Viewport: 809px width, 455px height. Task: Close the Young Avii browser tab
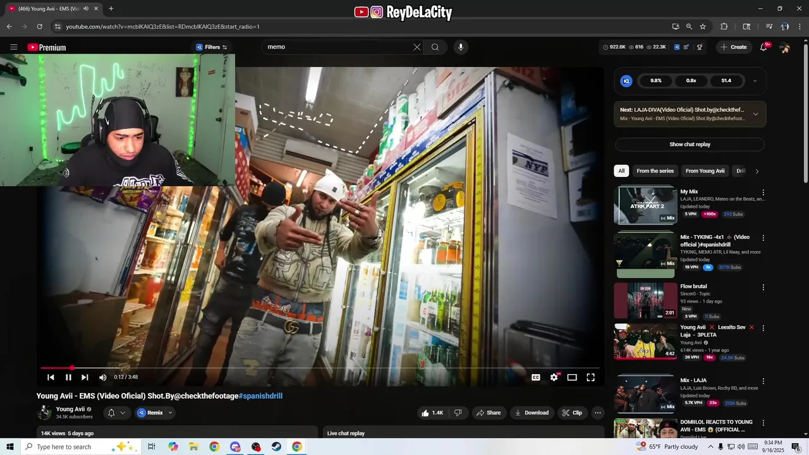(x=96, y=9)
